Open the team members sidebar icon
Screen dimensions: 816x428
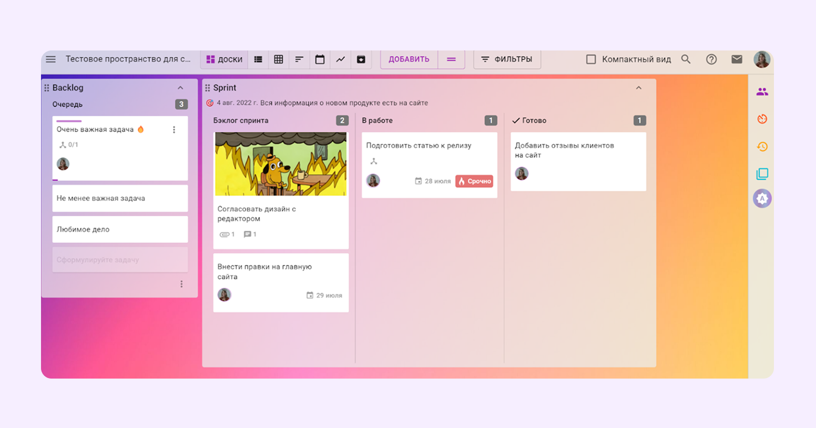point(762,92)
